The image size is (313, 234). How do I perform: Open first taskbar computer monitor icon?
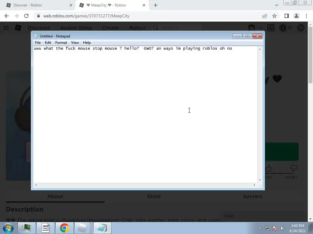(x=26, y=228)
